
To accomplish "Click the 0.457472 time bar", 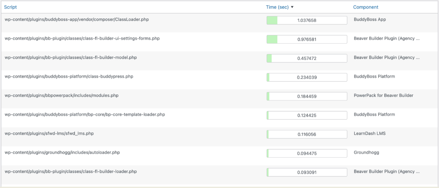I will 307,58.
